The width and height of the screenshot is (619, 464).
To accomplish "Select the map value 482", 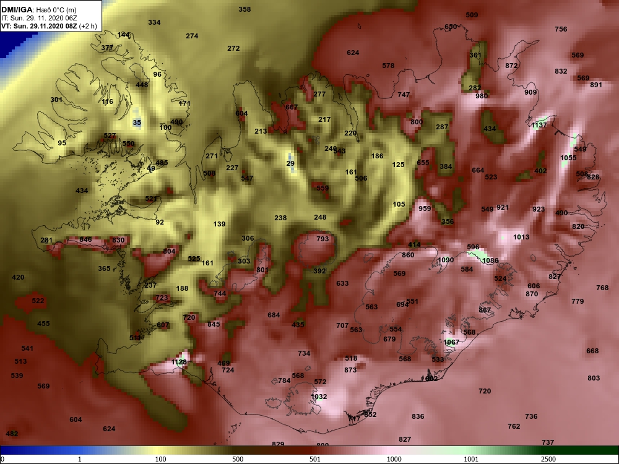I will (12, 434).
